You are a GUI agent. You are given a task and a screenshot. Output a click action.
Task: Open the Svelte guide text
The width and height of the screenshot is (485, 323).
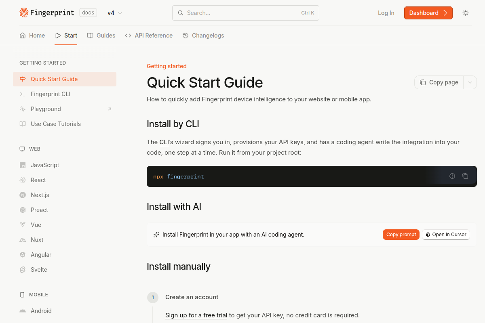coord(39,270)
